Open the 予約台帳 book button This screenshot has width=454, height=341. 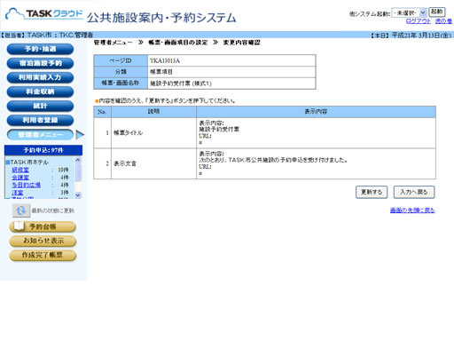pyautogui.click(x=43, y=226)
